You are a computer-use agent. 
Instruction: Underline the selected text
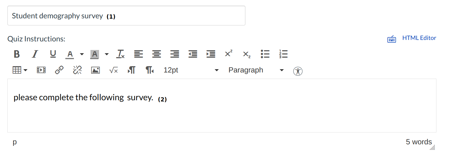pyautogui.click(x=53, y=54)
